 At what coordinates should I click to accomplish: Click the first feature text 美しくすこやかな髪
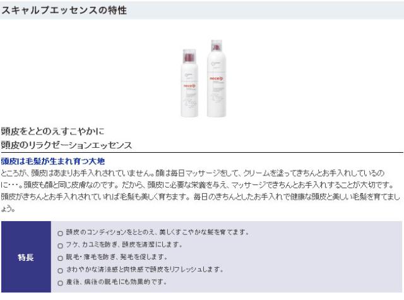(x=157, y=232)
